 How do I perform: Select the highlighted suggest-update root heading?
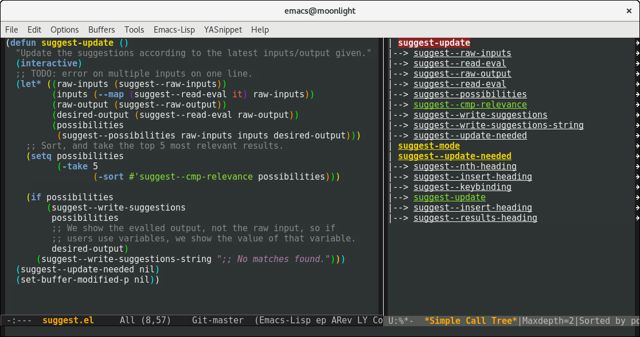click(434, 43)
